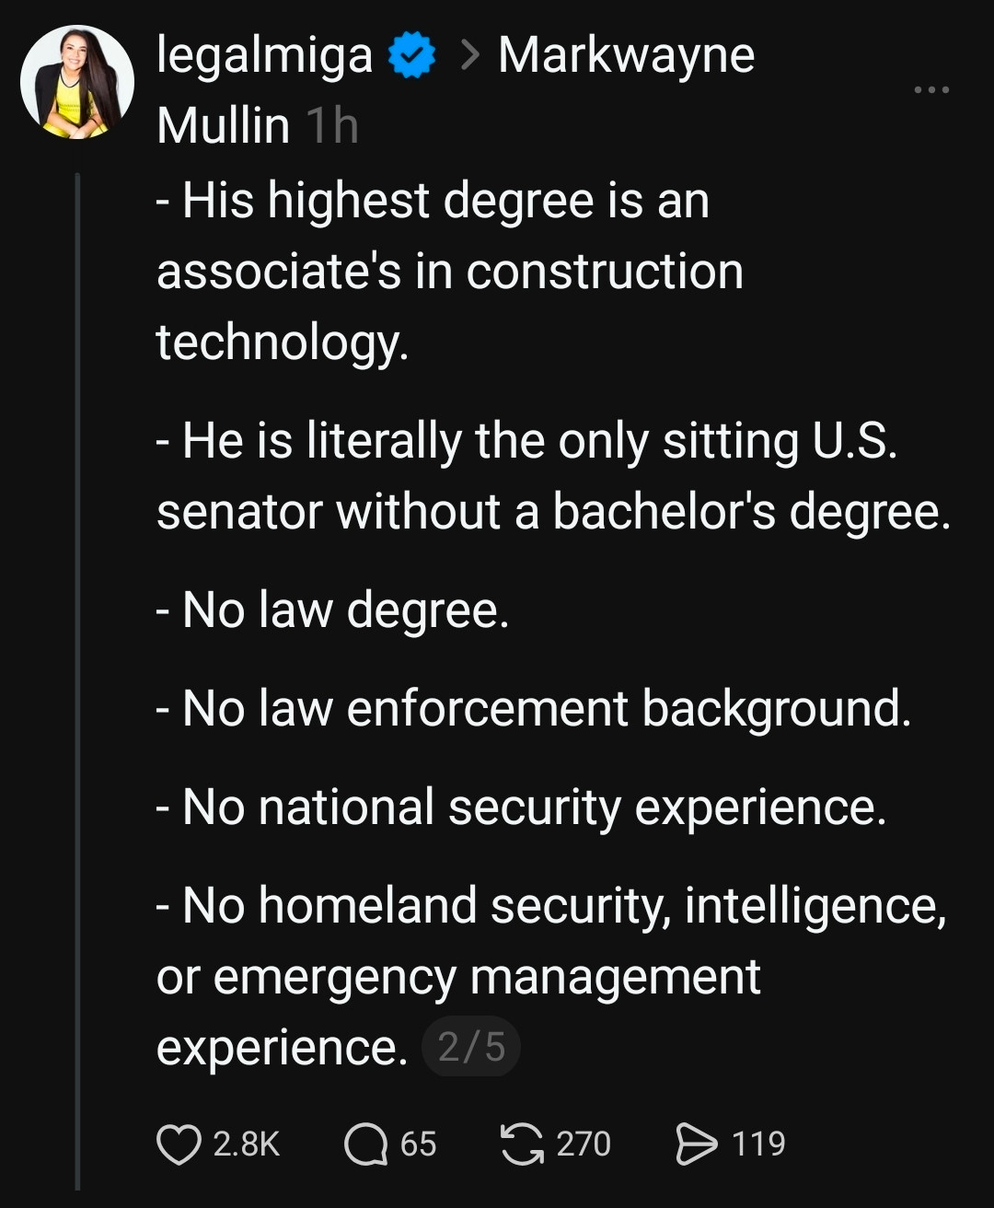This screenshot has height=1208, width=994.
Task: Tap the 65 replies count
Action: click(418, 1144)
